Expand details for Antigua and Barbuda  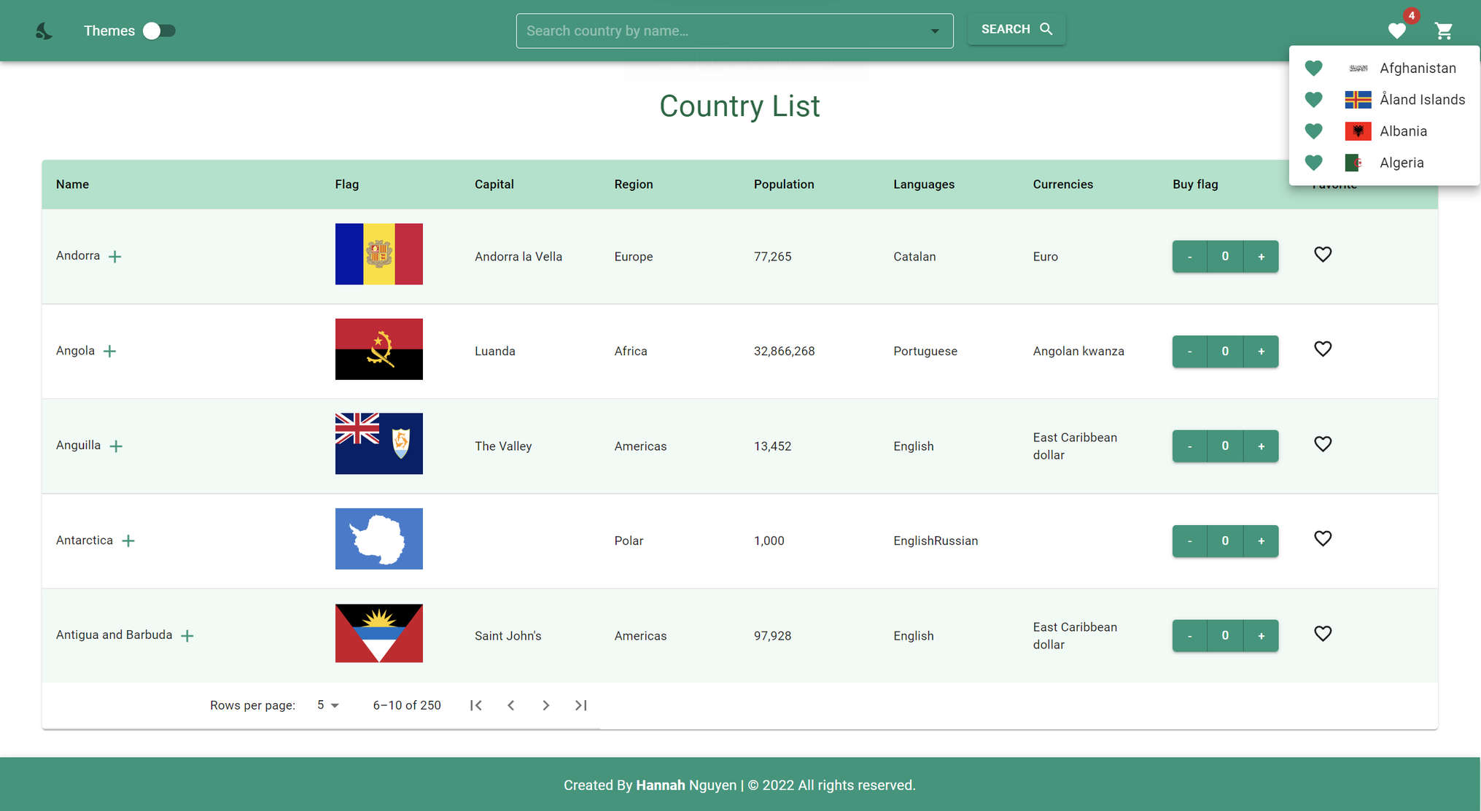187,635
